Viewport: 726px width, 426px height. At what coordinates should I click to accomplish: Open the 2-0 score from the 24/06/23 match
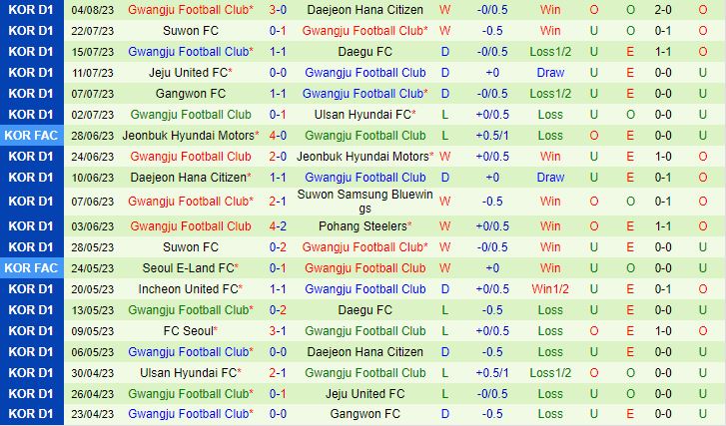tap(278, 157)
